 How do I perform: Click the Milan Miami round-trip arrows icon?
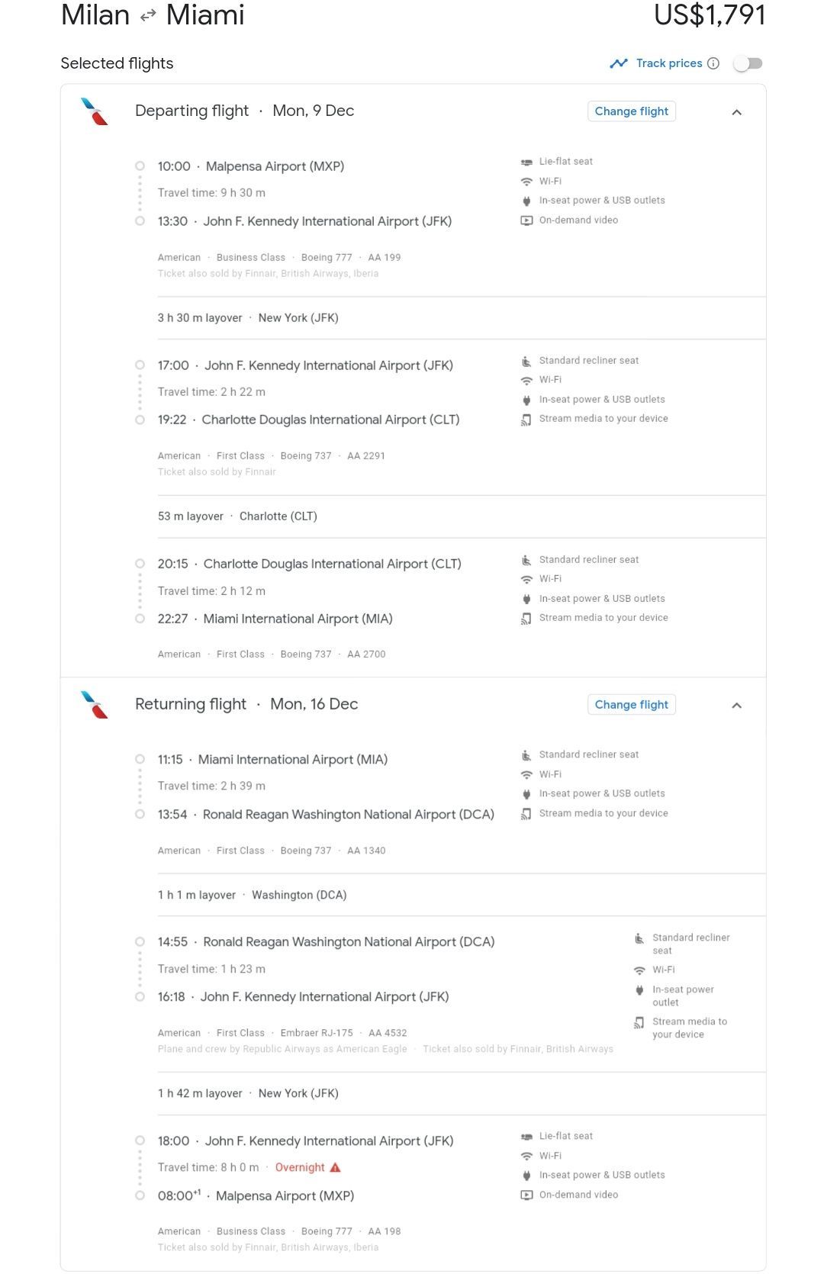coord(148,15)
